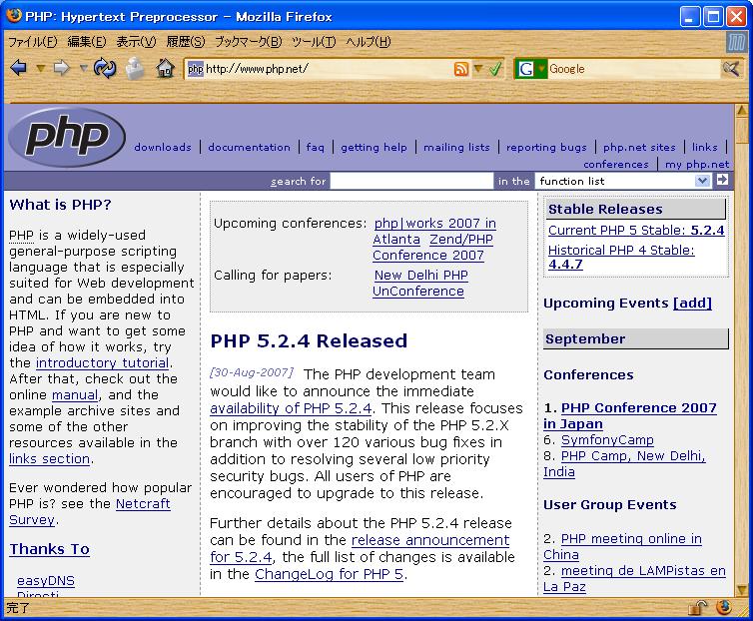Click the PHP site search arrow button
Viewport: 753px width, 621px height.
coord(722,181)
